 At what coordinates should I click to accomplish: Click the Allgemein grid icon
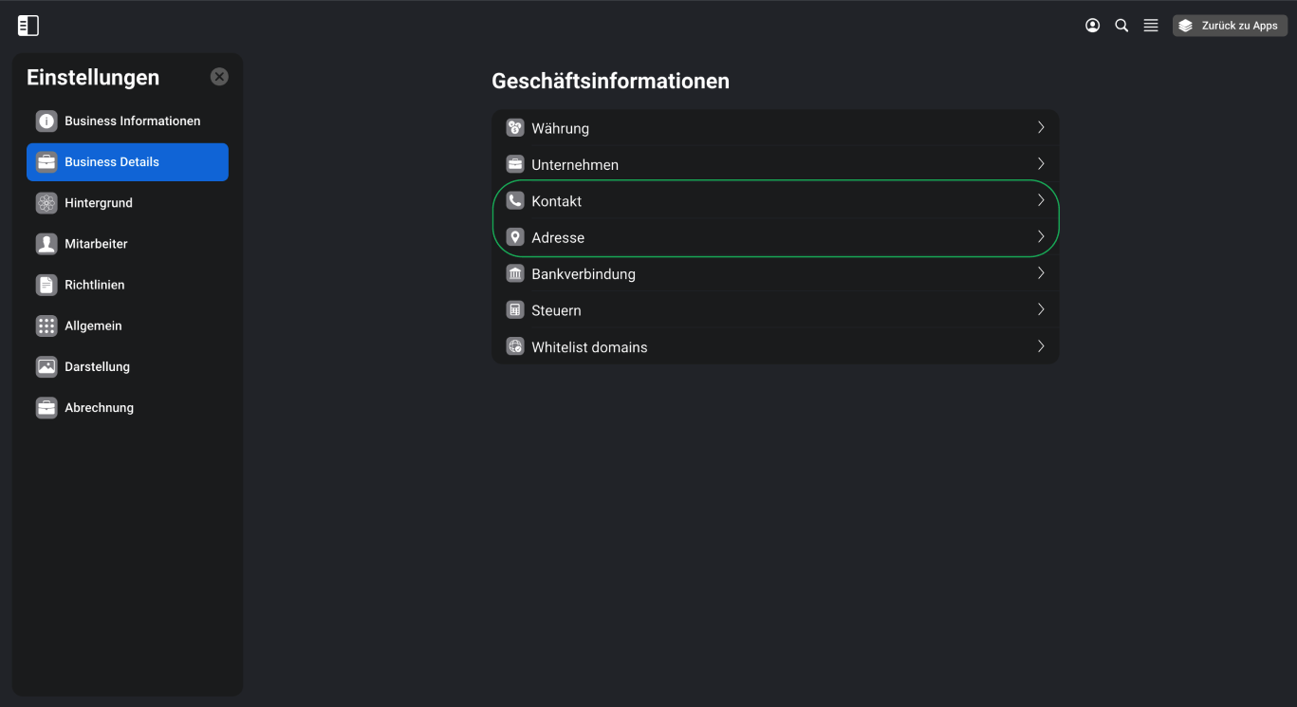click(46, 326)
